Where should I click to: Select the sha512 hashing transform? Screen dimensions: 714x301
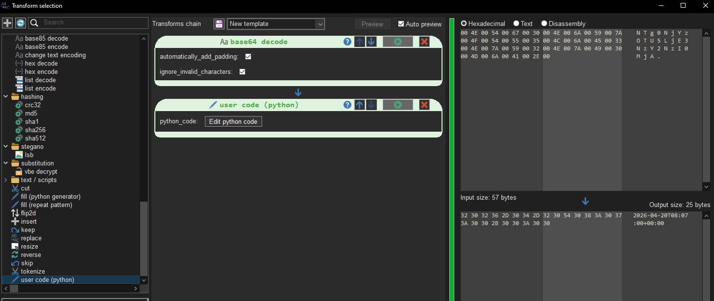pyautogui.click(x=35, y=139)
